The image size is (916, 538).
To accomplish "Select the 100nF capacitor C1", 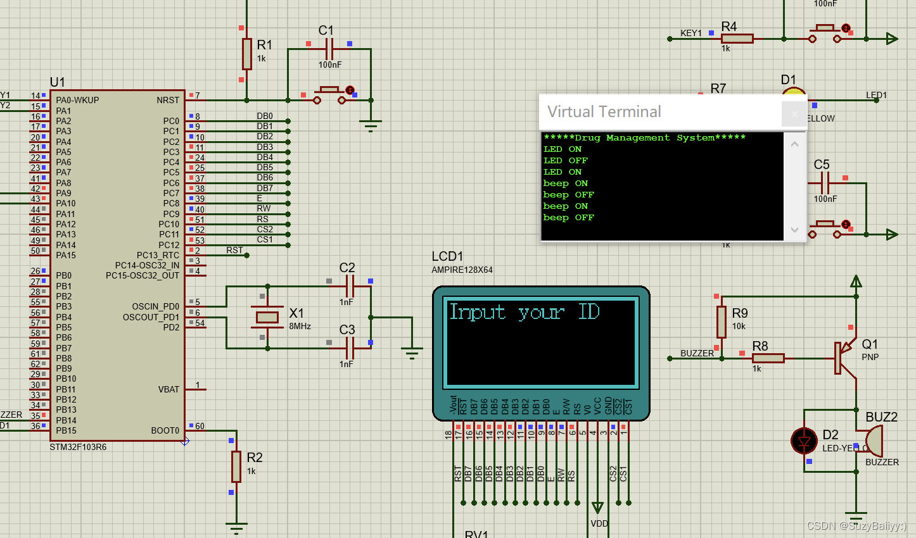I will (328, 49).
